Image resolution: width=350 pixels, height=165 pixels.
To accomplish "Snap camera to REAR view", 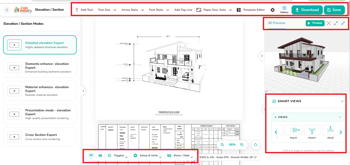I will (x=331, y=132).
